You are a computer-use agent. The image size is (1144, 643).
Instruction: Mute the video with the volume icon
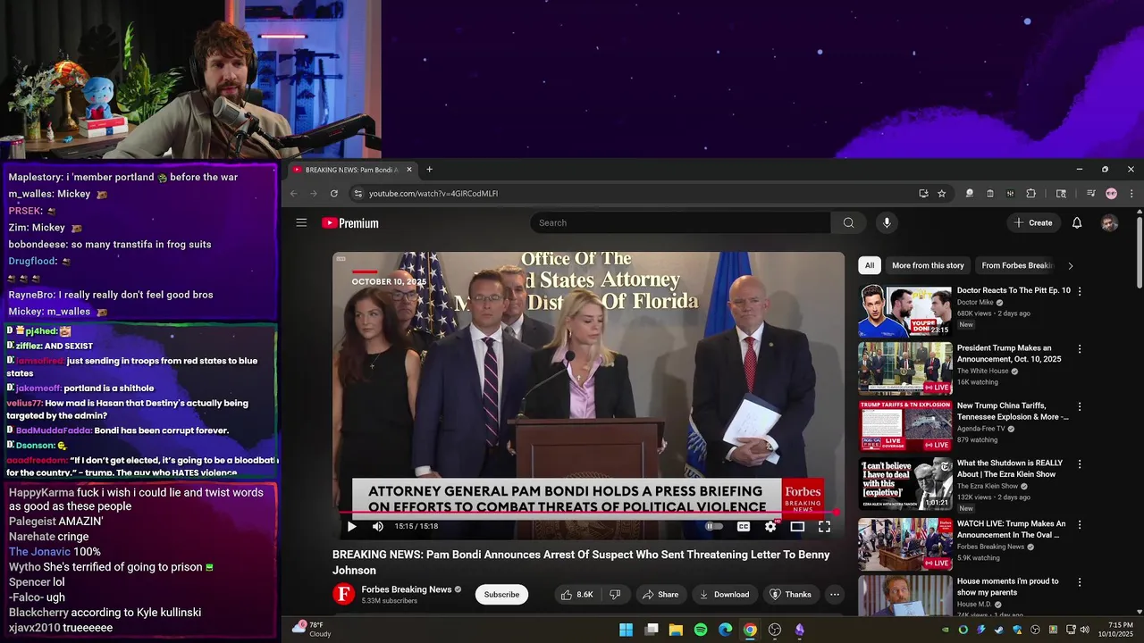[x=378, y=527]
